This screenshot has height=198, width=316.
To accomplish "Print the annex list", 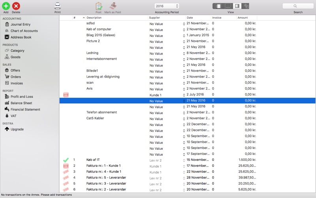I will point(57,6).
